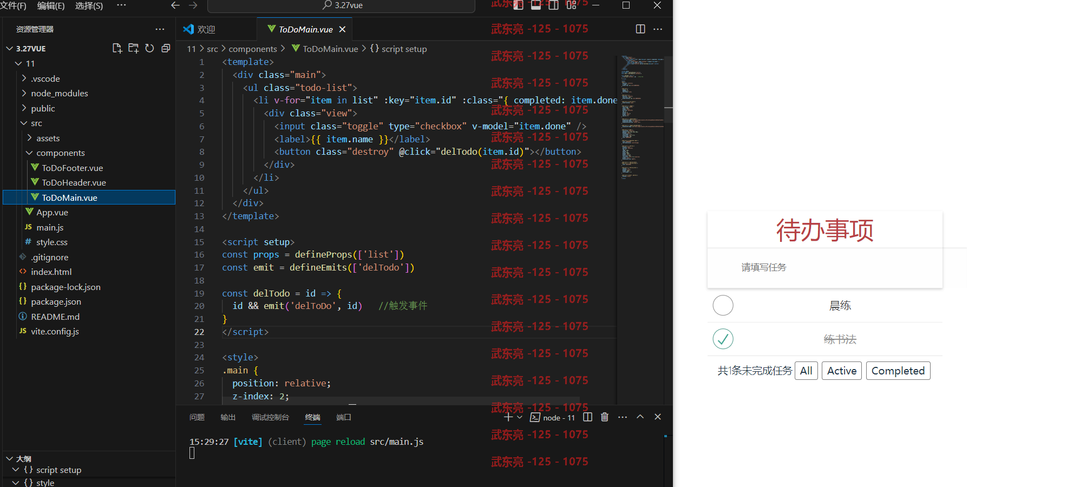Open main.js in the explorer
The image size is (1080, 487).
pyautogui.click(x=50, y=227)
